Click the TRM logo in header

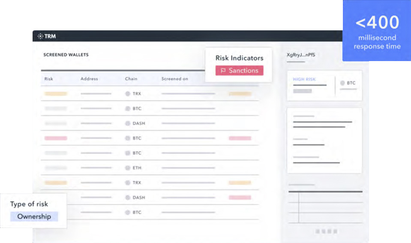tap(47, 36)
